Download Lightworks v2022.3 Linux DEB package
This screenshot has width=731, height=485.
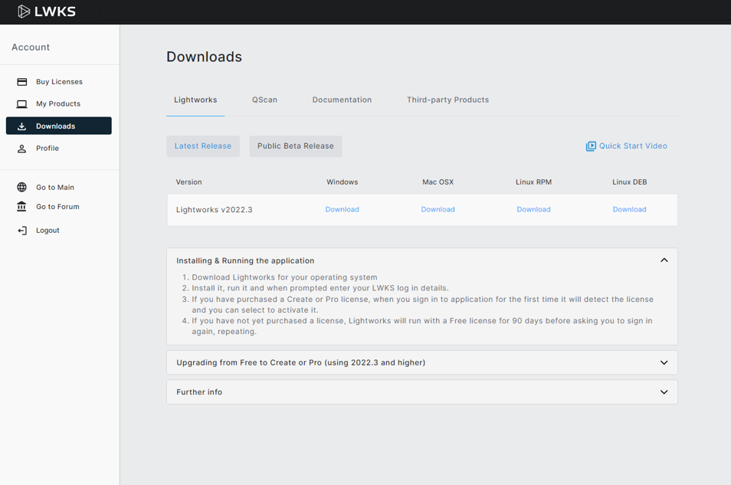click(x=629, y=209)
